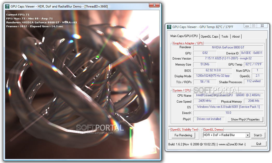Click the Renderer line in demo overlay
The height and width of the screenshot is (163, 272).
pyautogui.click(x=42, y=23)
